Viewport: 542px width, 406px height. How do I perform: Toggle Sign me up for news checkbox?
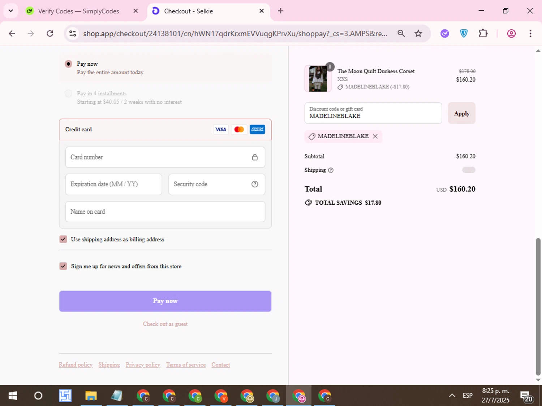63,266
